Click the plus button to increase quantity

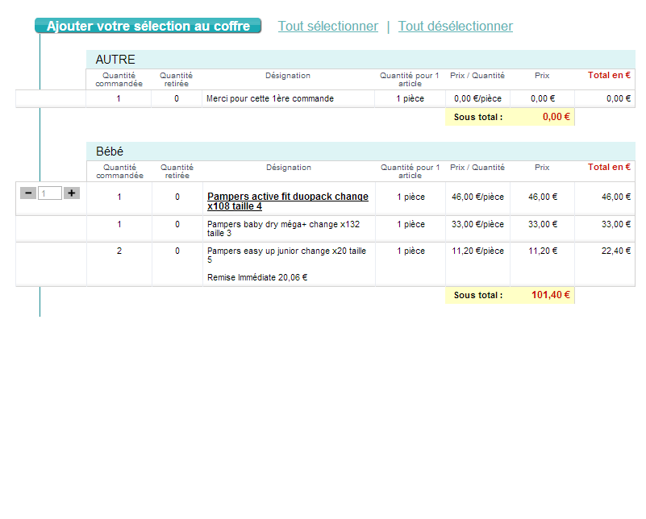click(72, 193)
